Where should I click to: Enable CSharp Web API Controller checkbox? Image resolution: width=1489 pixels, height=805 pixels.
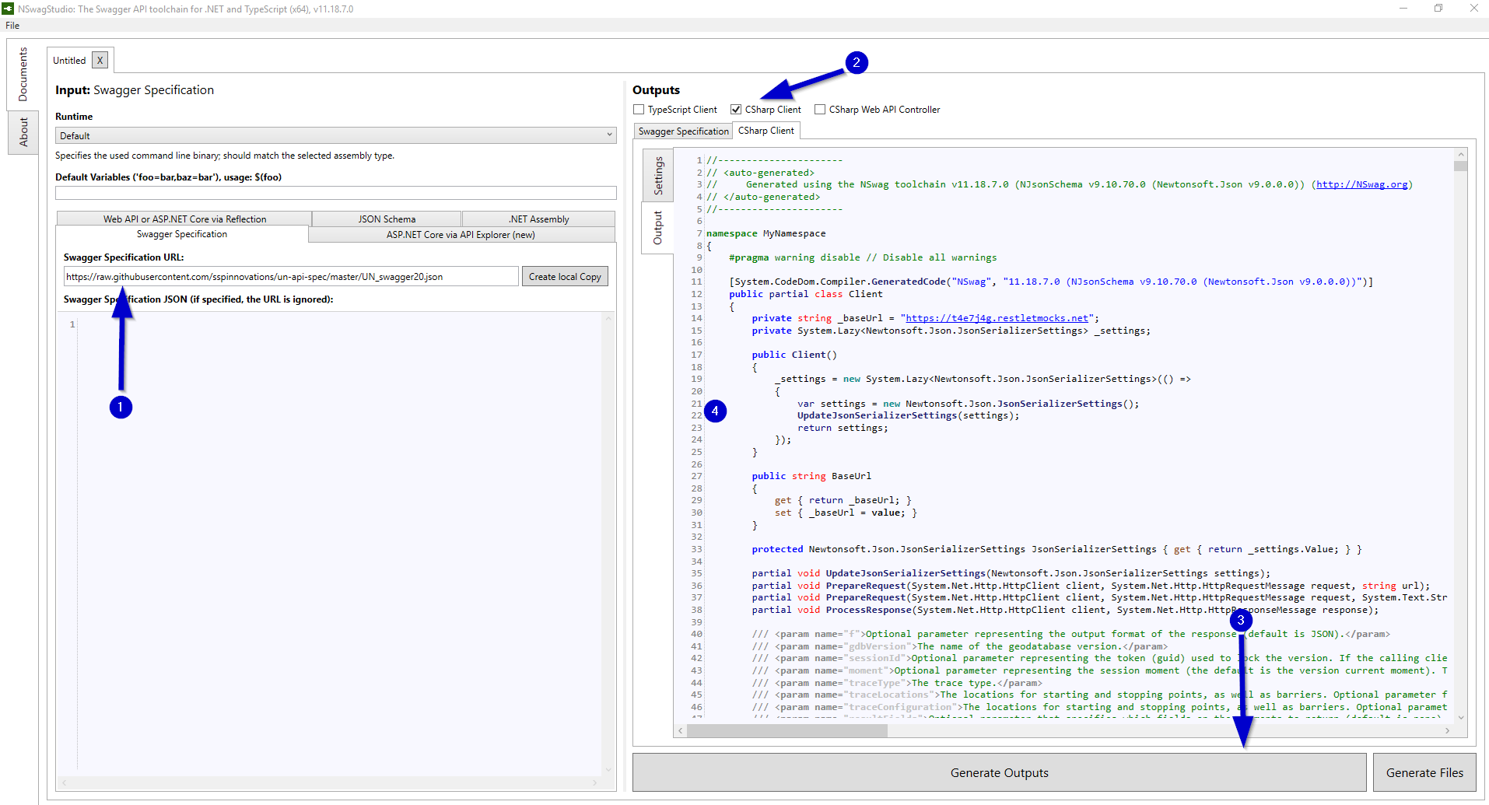(820, 110)
